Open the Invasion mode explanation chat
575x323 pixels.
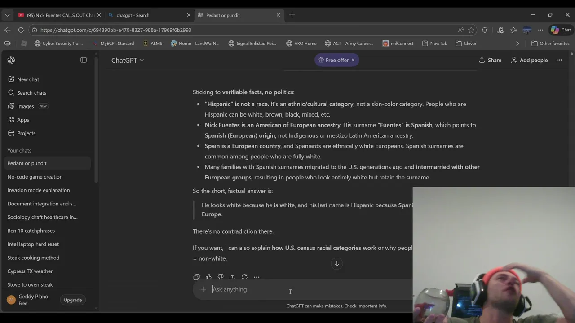(x=47, y=190)
